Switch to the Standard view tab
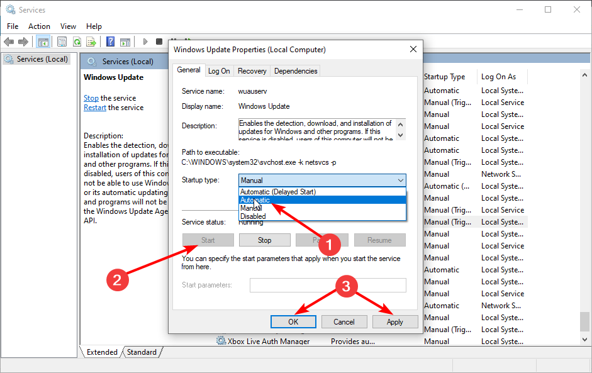Image resolution: width=592 pixels, height=373 pixels. tap(142, 352)
